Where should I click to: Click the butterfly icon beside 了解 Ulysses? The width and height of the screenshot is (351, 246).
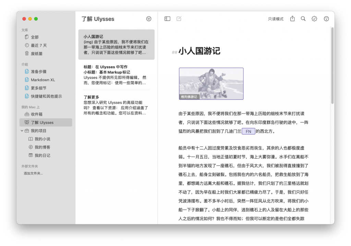point(27,122)
